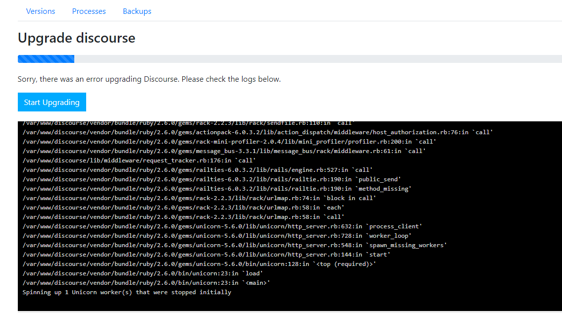Click log line with request_tracker.rb:176
The image size is (562, 313).
point(139,160)
